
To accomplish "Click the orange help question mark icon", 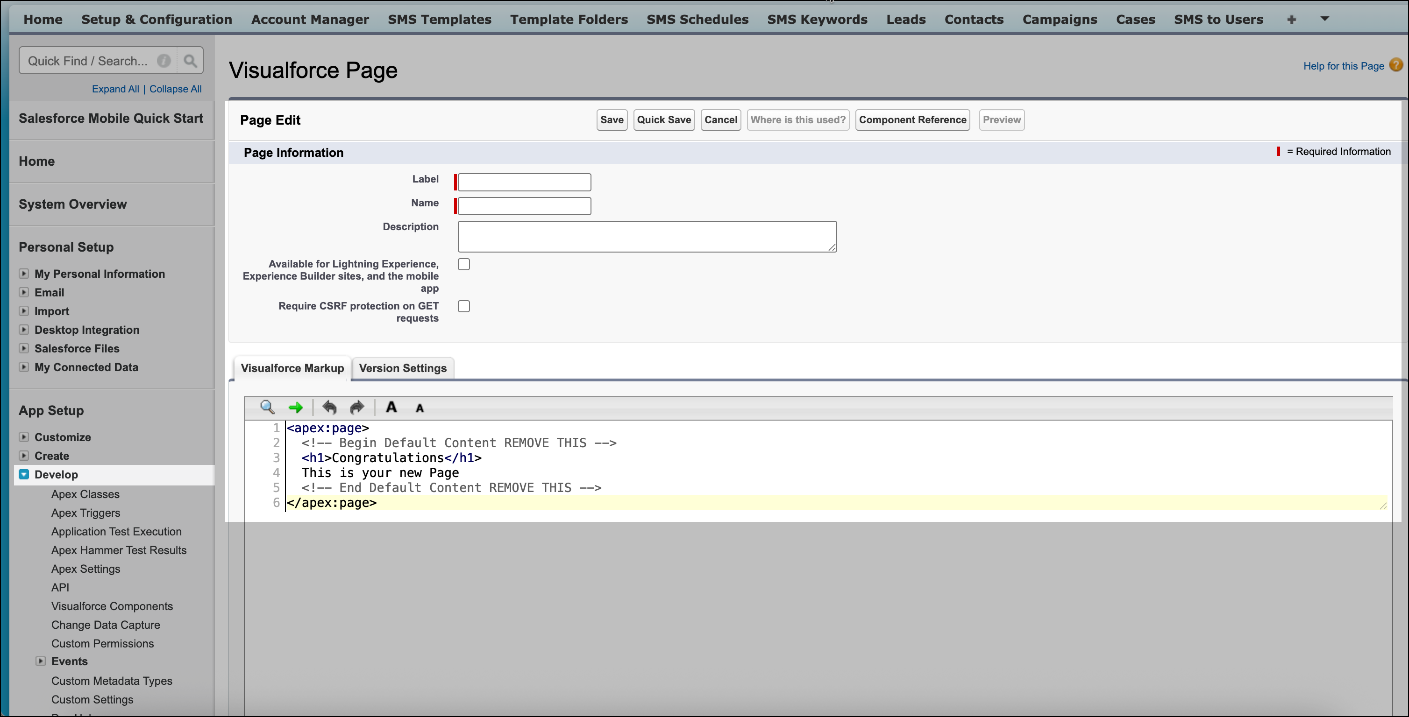I will (x=1396, y=65).
